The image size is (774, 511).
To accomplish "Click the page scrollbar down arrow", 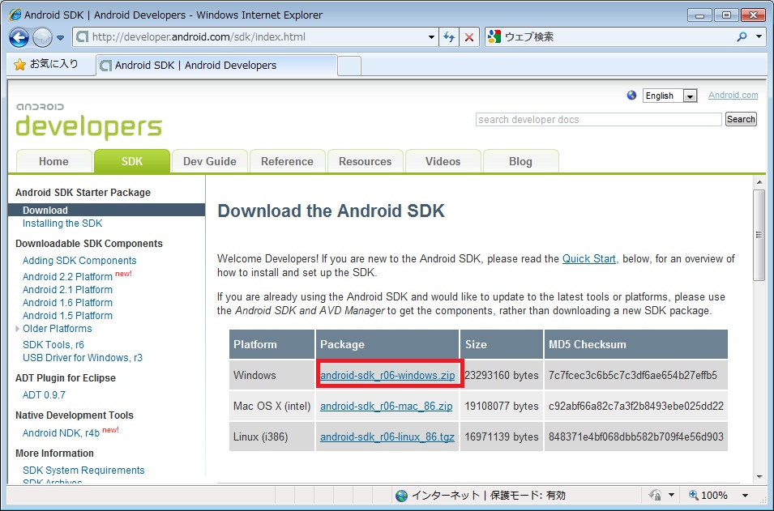I will (x=759, y=476).
